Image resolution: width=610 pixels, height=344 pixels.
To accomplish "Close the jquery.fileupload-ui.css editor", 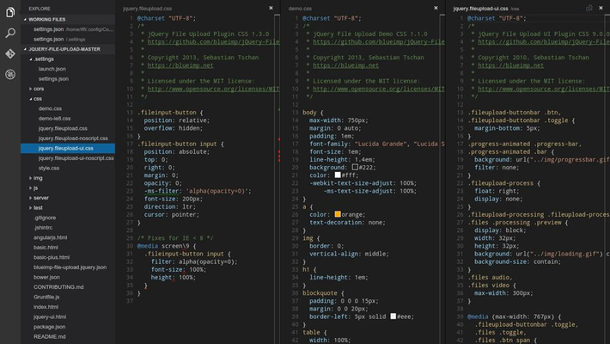I will (601, 8).
